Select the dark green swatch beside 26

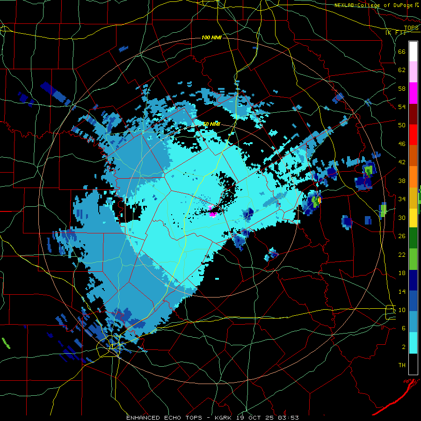tap(413, 238)
